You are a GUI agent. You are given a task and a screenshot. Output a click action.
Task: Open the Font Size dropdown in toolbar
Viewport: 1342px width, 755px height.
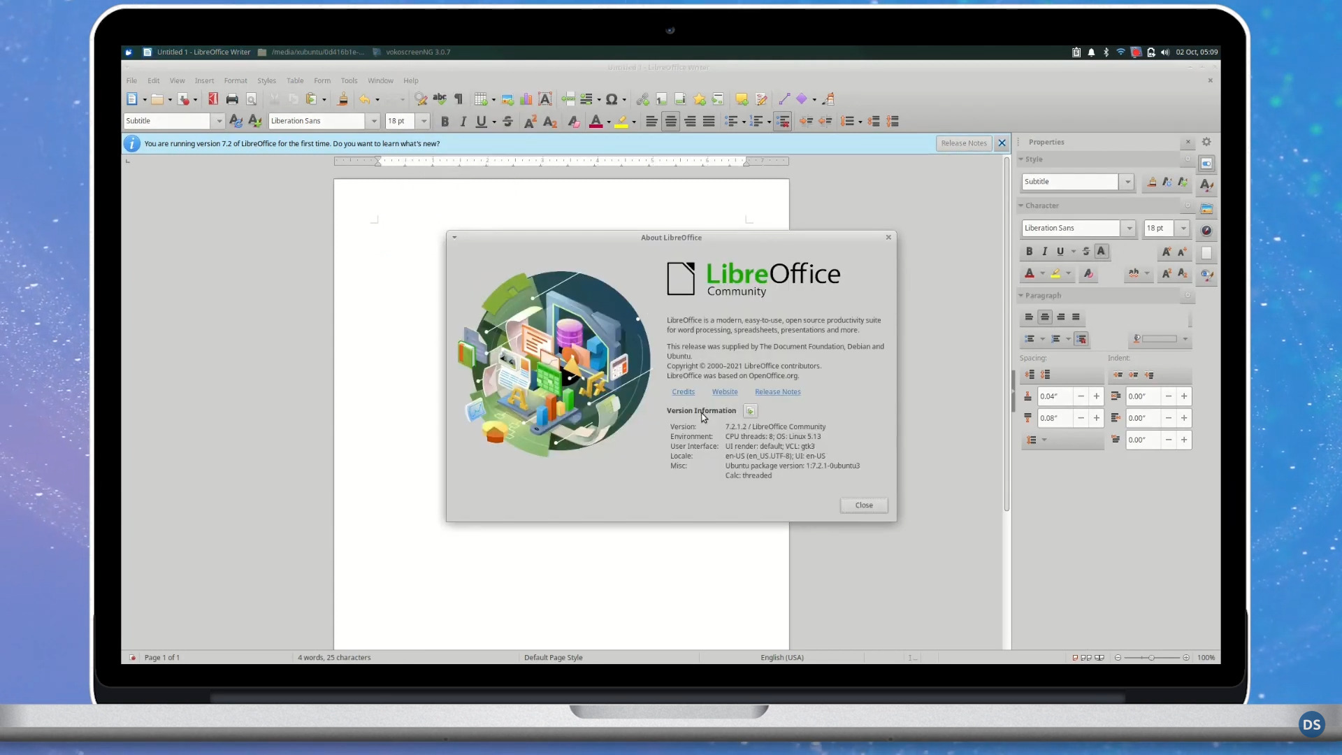(x=424, y=122)
